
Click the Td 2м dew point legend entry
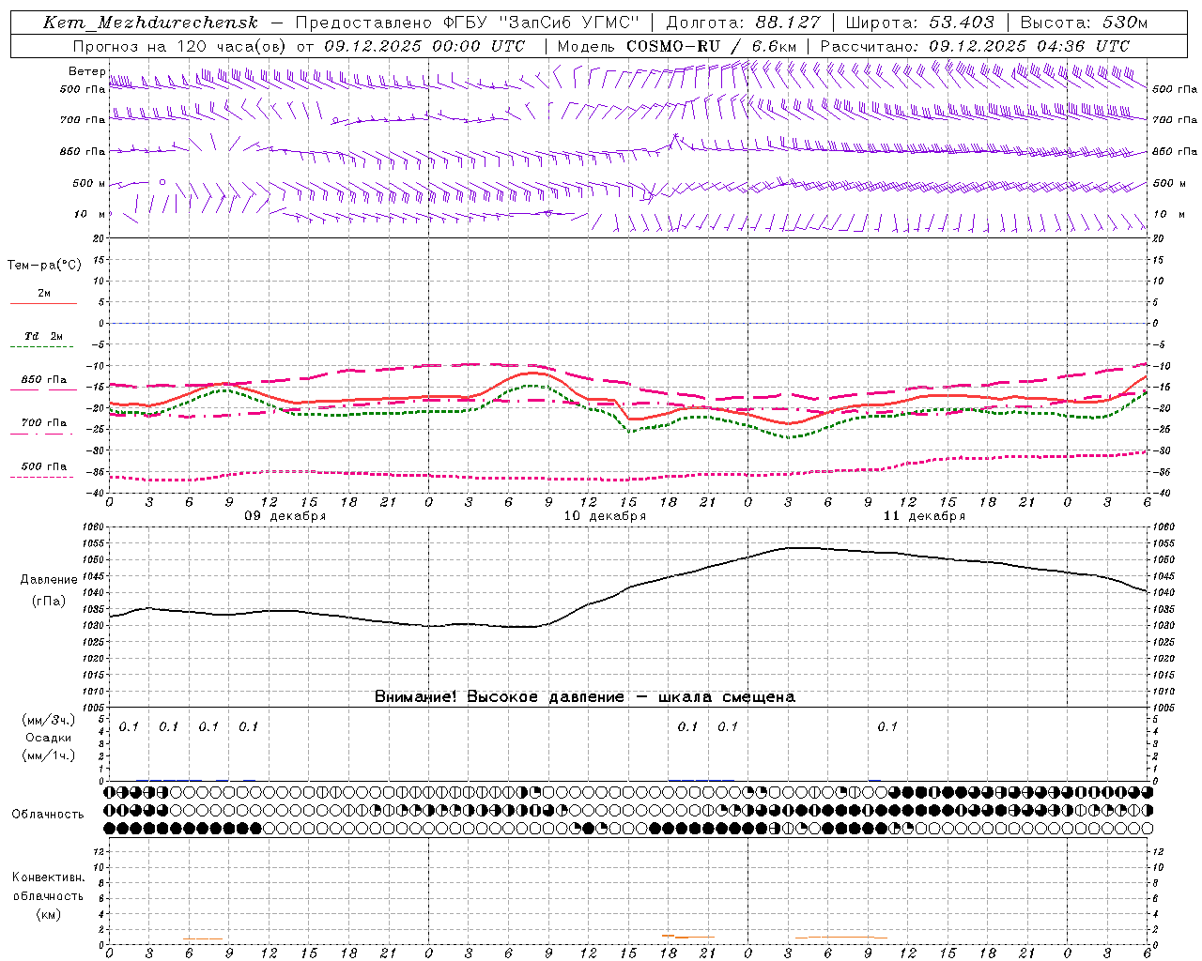(43, 336)
